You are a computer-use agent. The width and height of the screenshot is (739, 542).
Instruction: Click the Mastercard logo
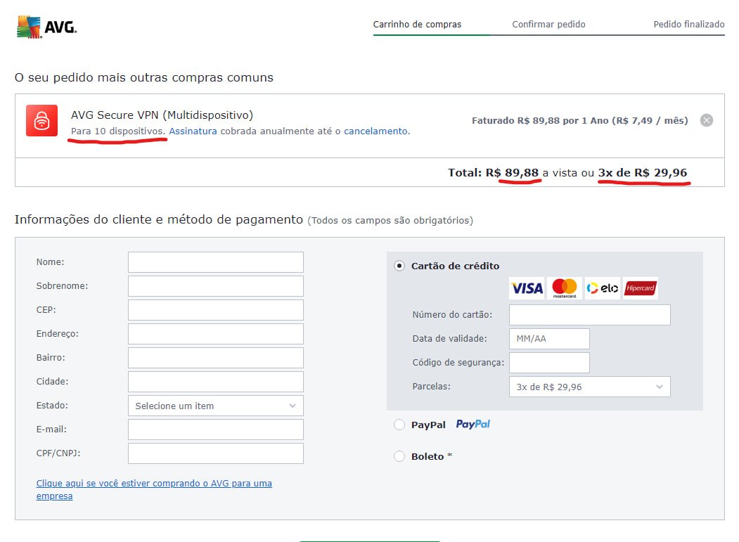tap(565, 288)
